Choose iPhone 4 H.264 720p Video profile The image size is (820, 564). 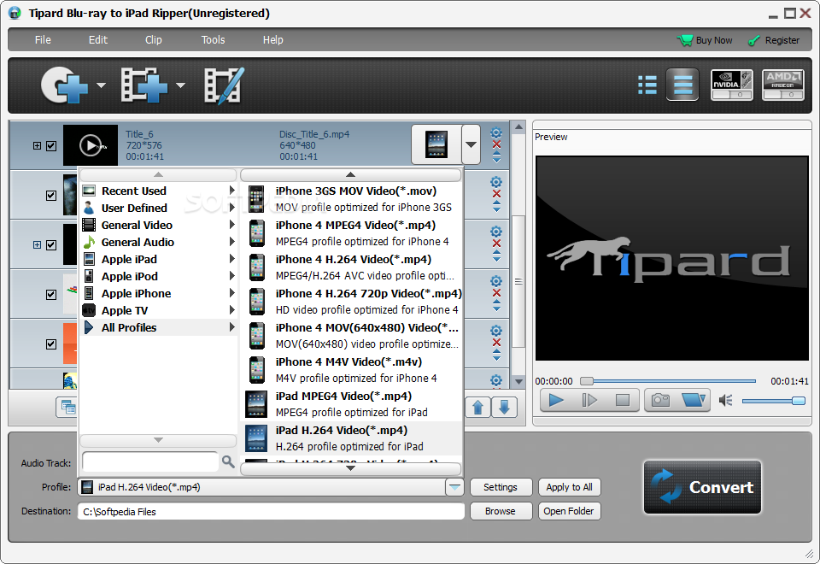click(351, 302)
